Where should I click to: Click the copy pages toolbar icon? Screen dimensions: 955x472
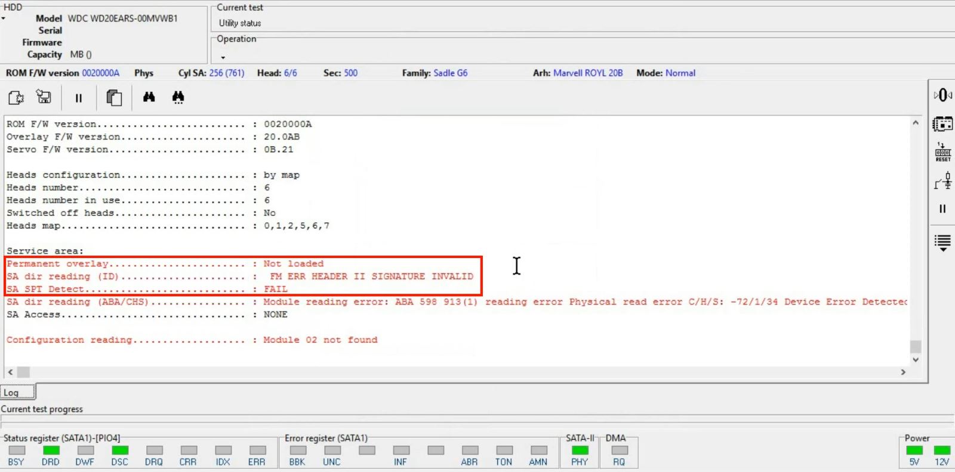[x=113, y=98]
